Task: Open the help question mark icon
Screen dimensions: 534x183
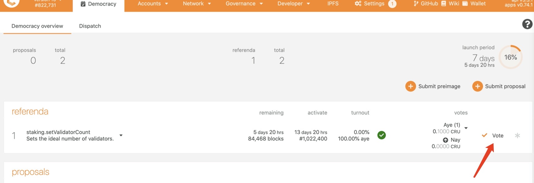Action: 527,24
